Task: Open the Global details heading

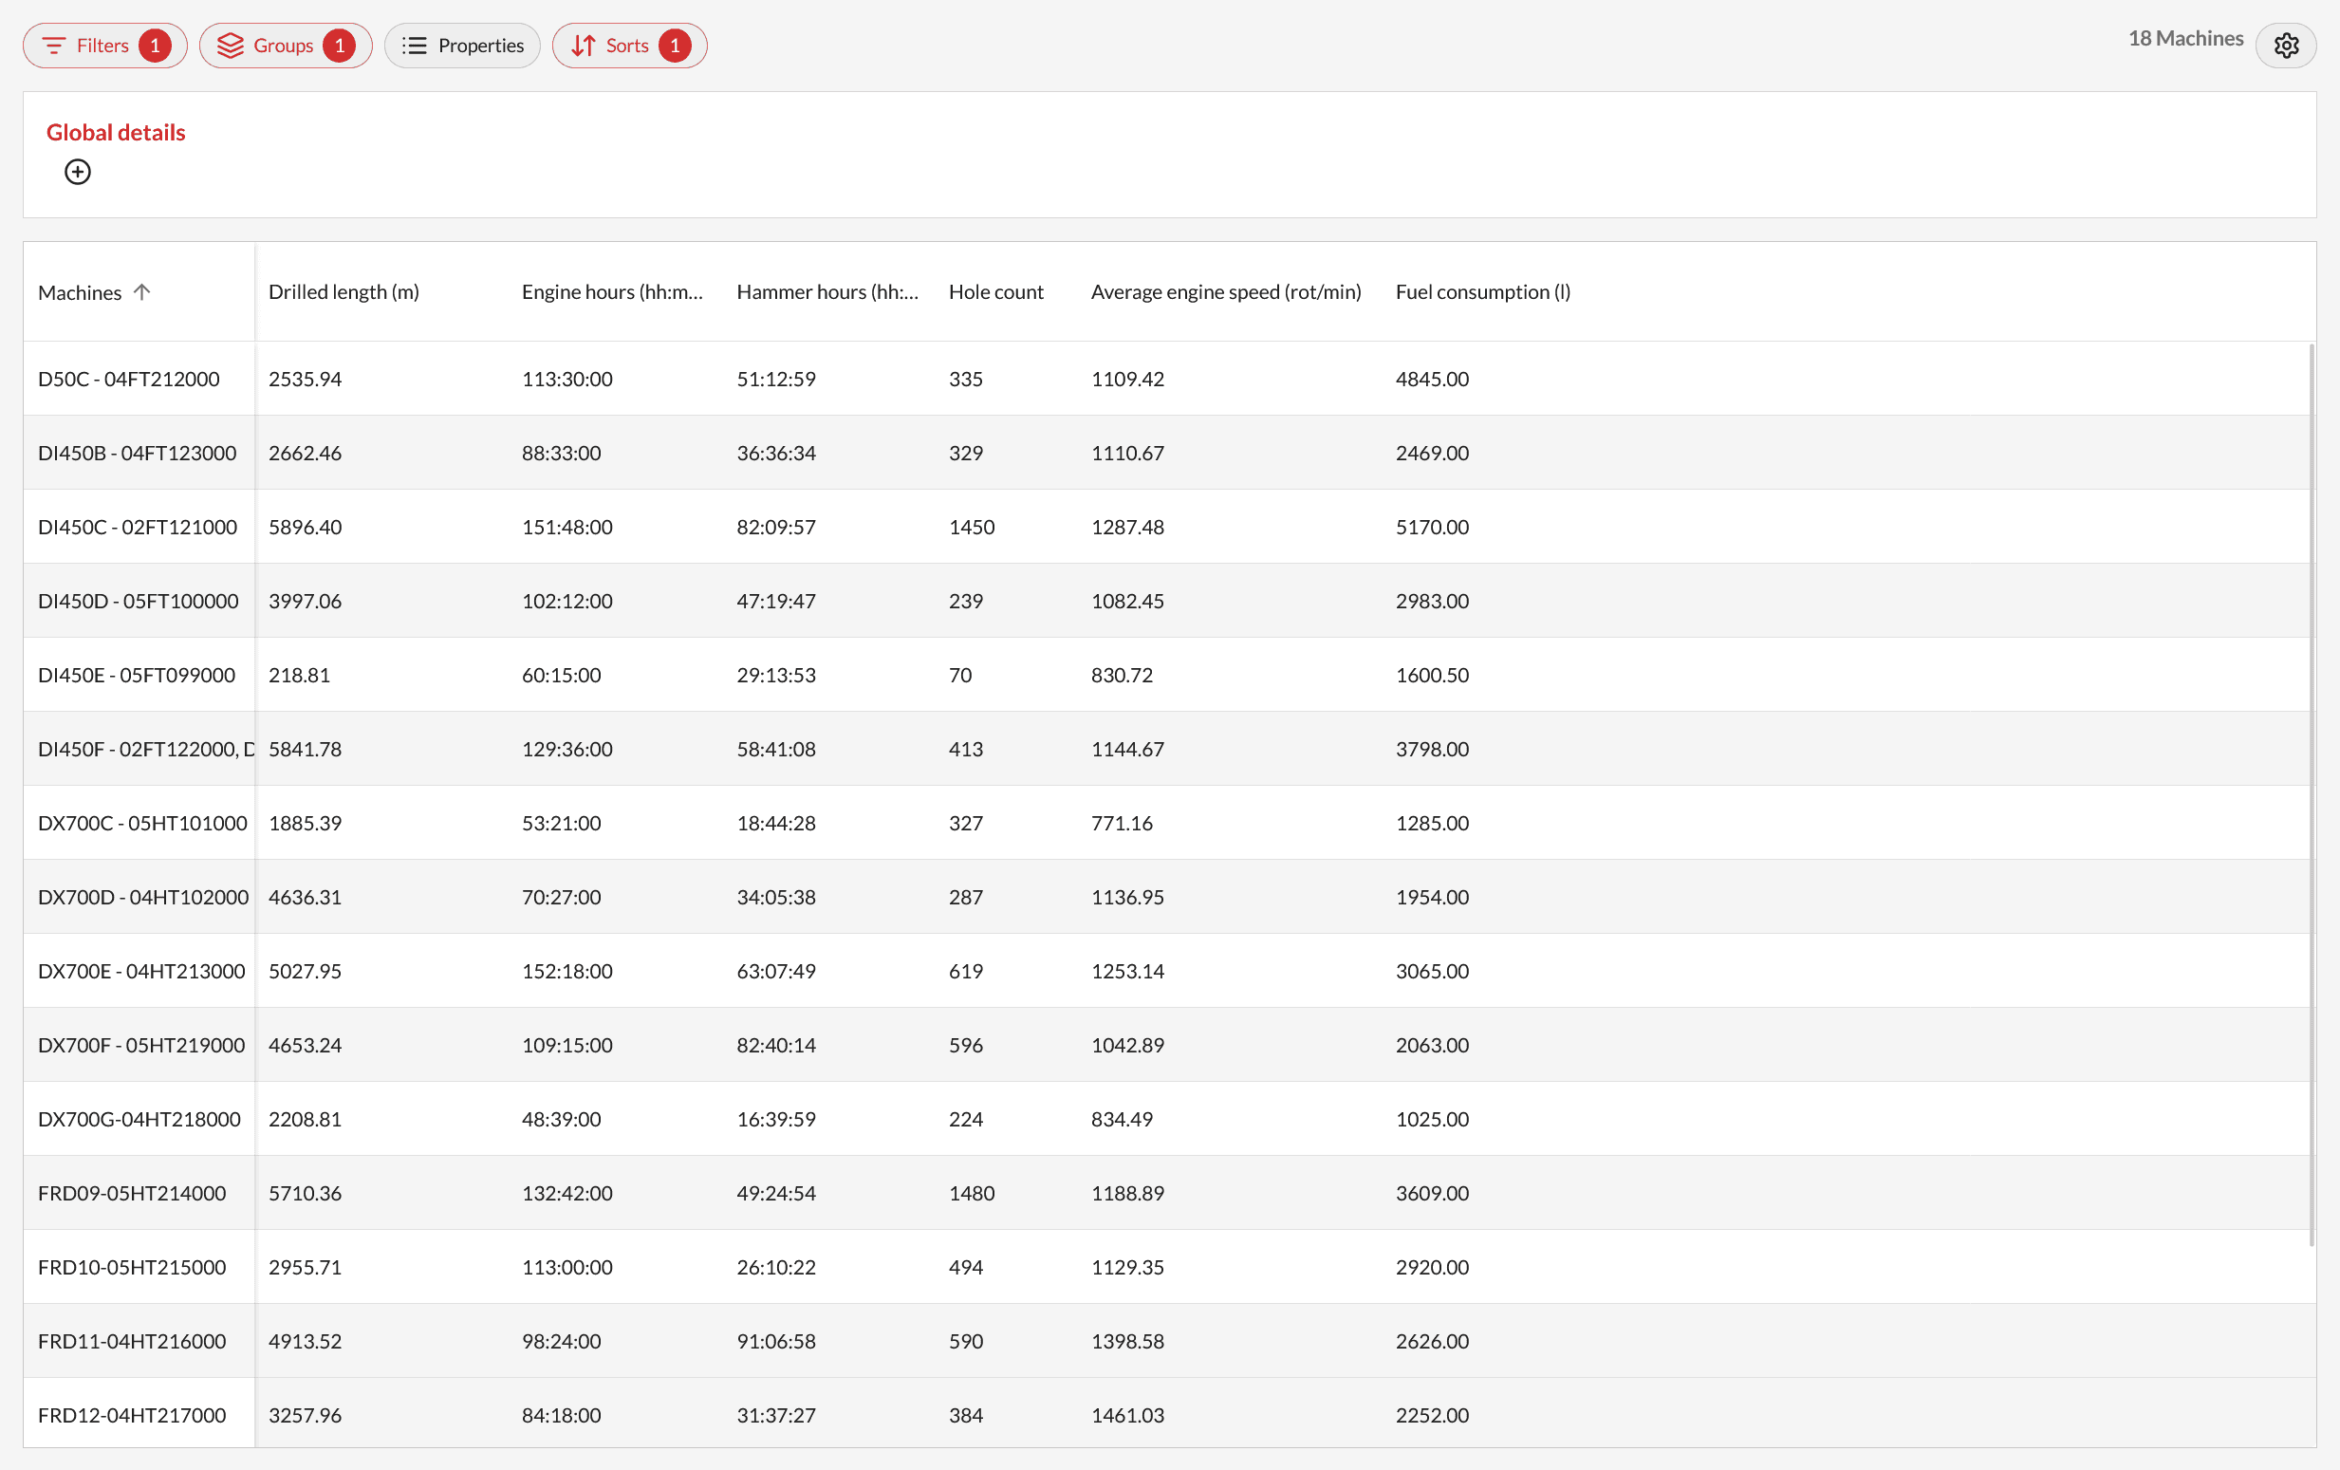Action: tap(116, 132)
